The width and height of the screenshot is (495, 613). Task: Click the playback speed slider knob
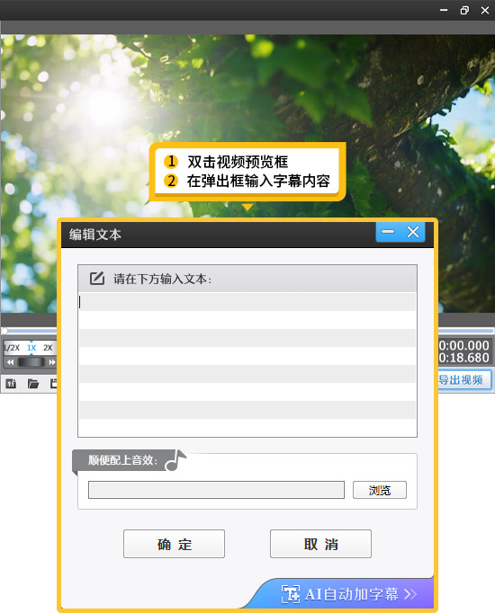click(31, 362)
